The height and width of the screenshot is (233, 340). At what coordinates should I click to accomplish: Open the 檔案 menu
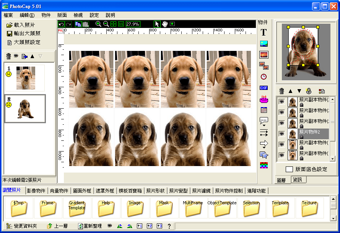8,15
